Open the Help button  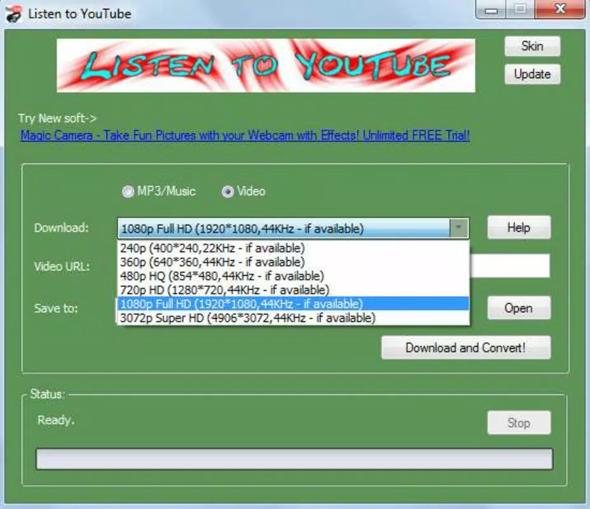pos(519,227)
